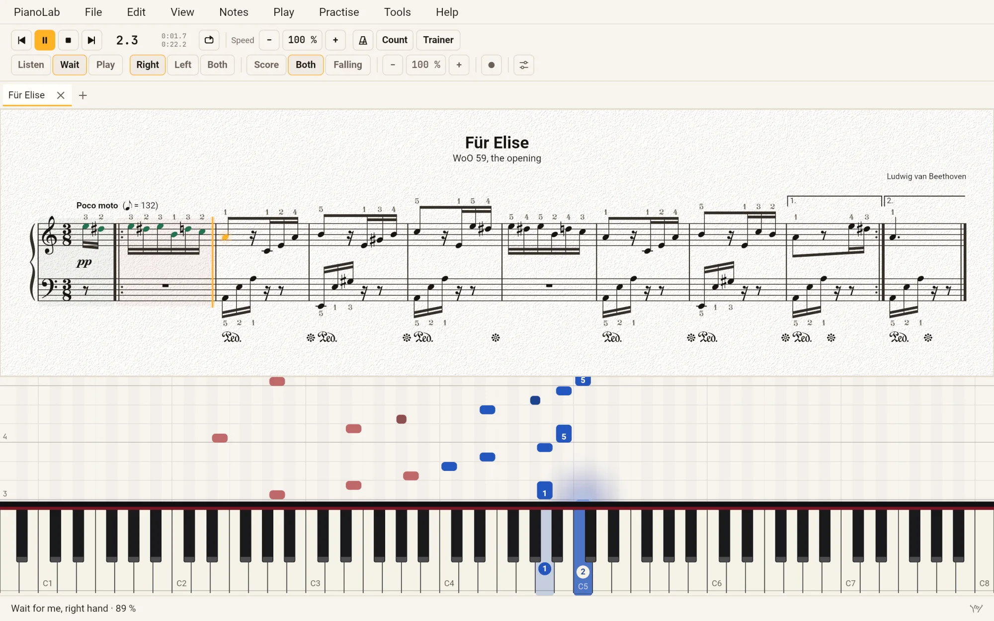Click the orange playhead cursor in the score
This screenshot has width=994, height=621.
click(213, 262)
